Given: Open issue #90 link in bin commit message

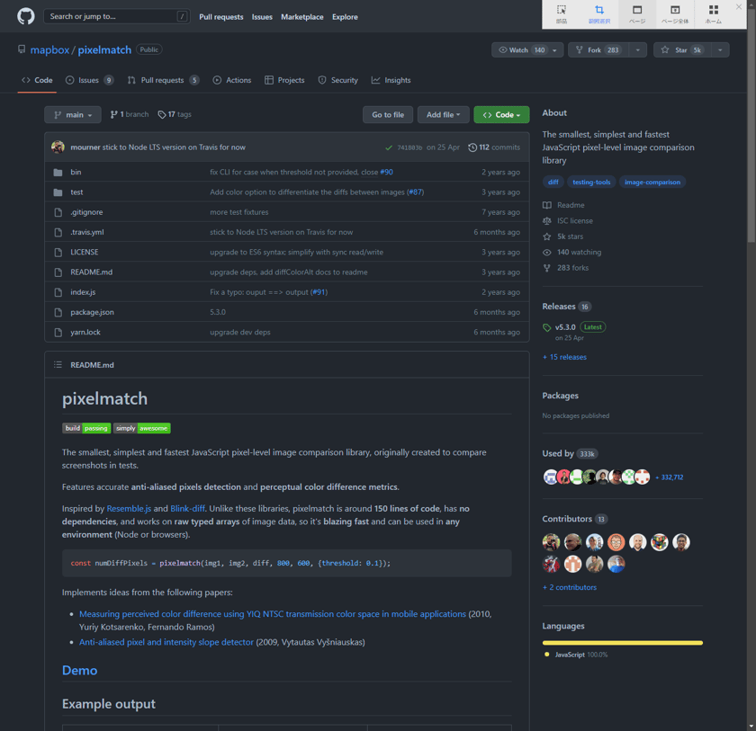Looking at the screenshot, I should [x=387, y=172].
